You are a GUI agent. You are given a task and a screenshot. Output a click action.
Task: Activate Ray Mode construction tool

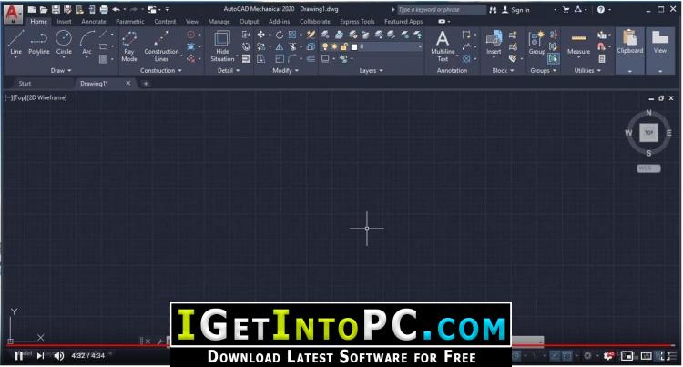click(x=129, y=46)
